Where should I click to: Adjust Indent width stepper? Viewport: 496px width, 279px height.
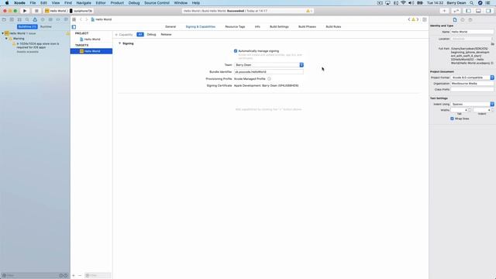[x=493, y=110]
